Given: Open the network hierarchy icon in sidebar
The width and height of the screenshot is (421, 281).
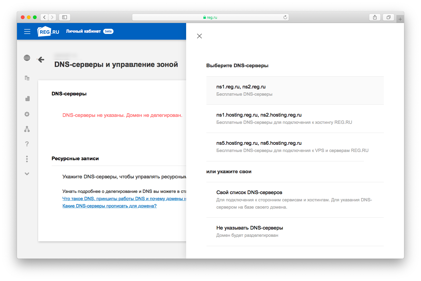Looking at the screenshot, I should coord(27,129).
